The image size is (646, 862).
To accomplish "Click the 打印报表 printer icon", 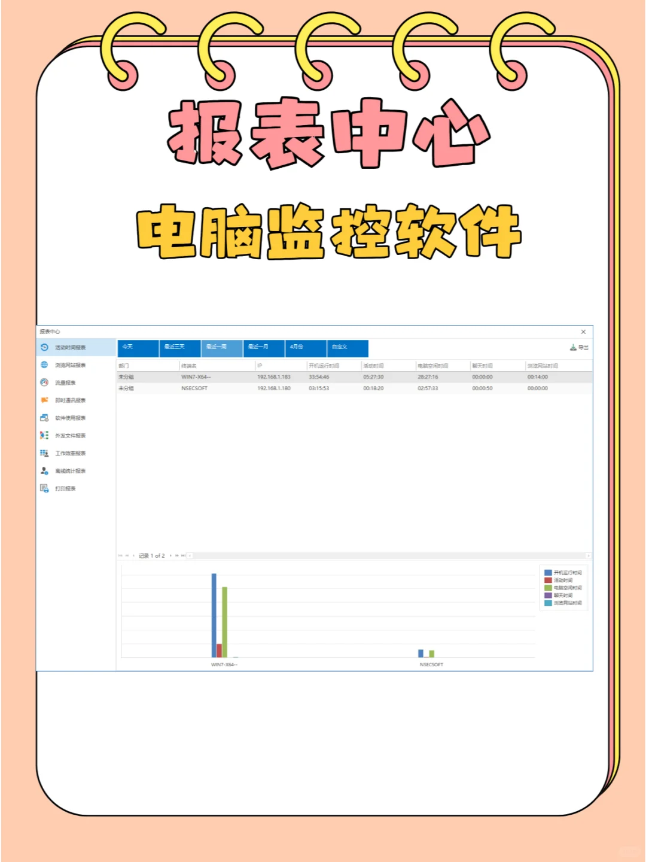I will (44, 488).
